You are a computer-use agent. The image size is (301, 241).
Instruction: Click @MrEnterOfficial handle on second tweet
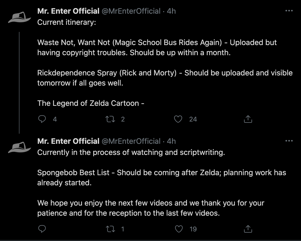[x=131, y=141]
